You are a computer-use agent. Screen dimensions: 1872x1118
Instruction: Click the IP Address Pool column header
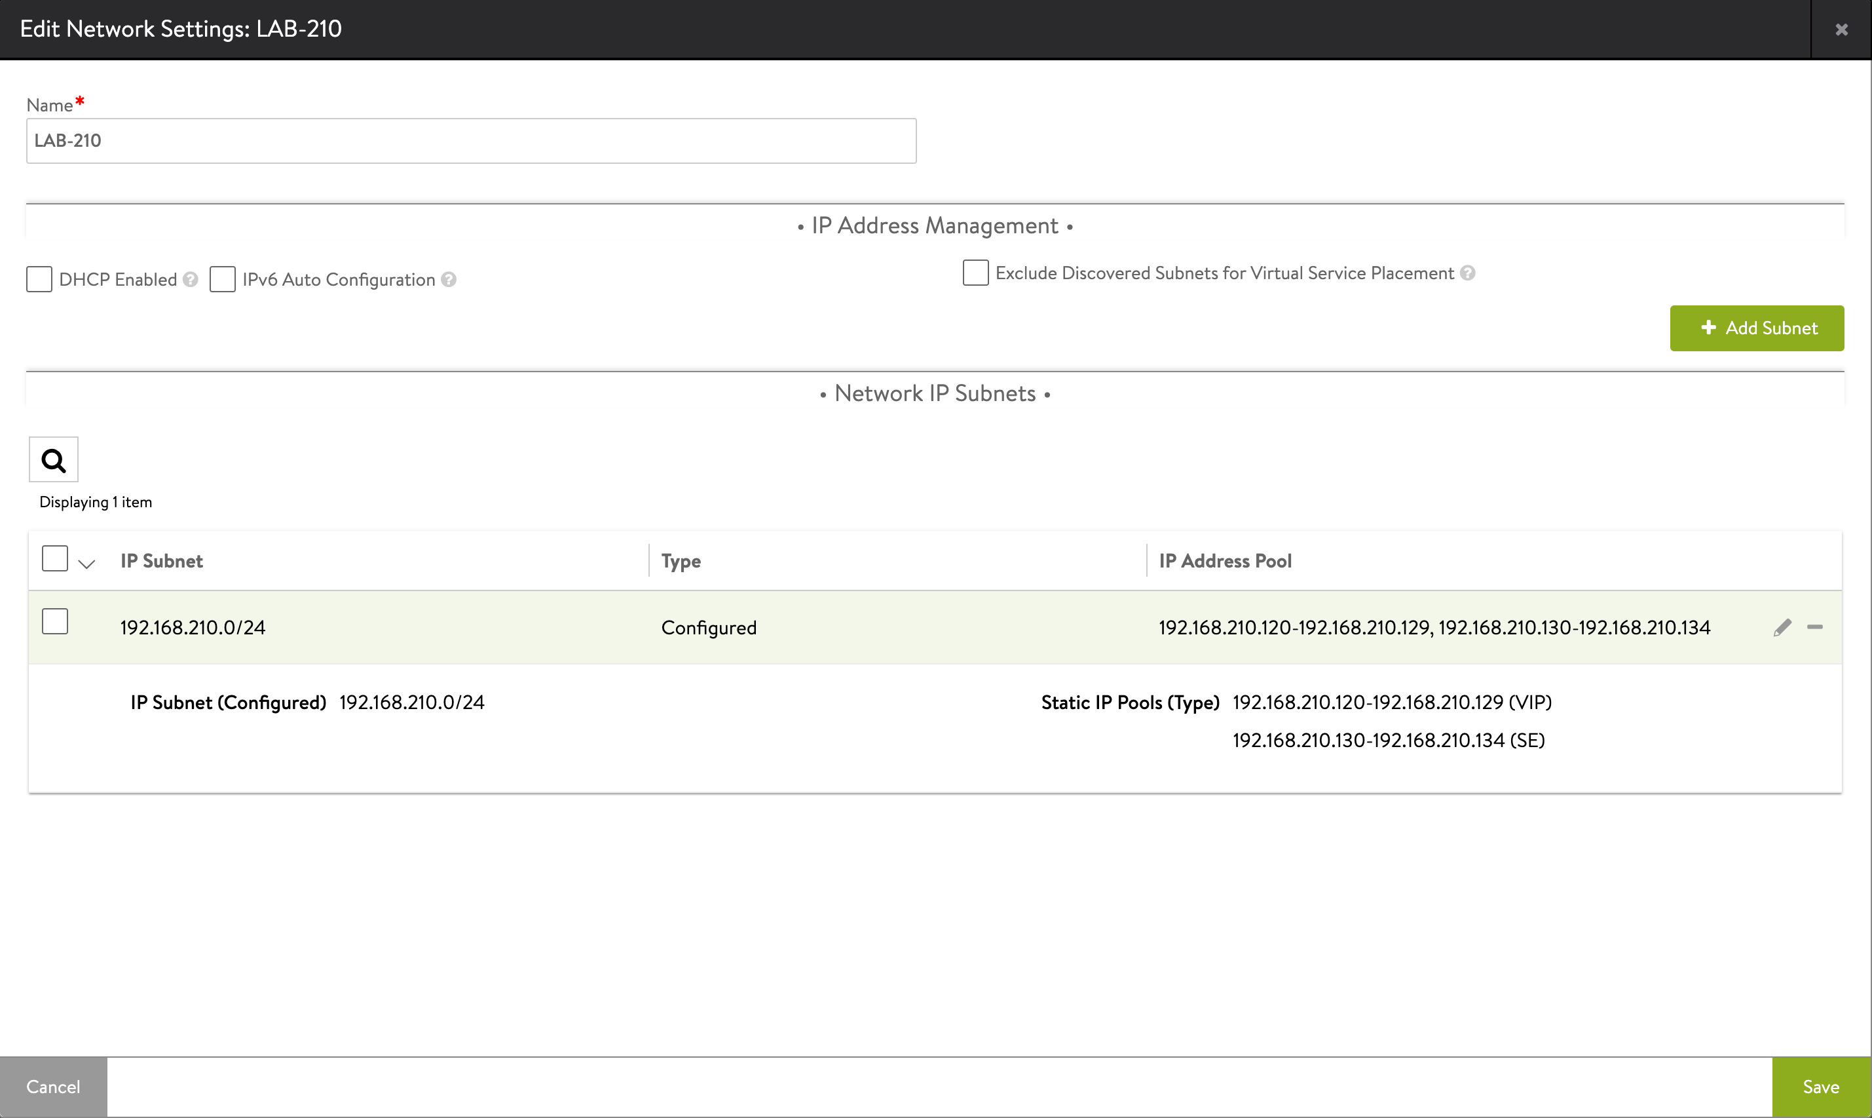pos(1225,561)
